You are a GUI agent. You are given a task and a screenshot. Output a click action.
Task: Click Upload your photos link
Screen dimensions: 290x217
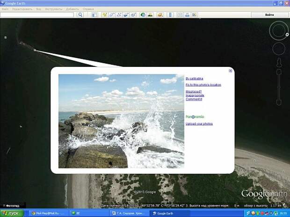pyautogui.click(x=199, y=124)
